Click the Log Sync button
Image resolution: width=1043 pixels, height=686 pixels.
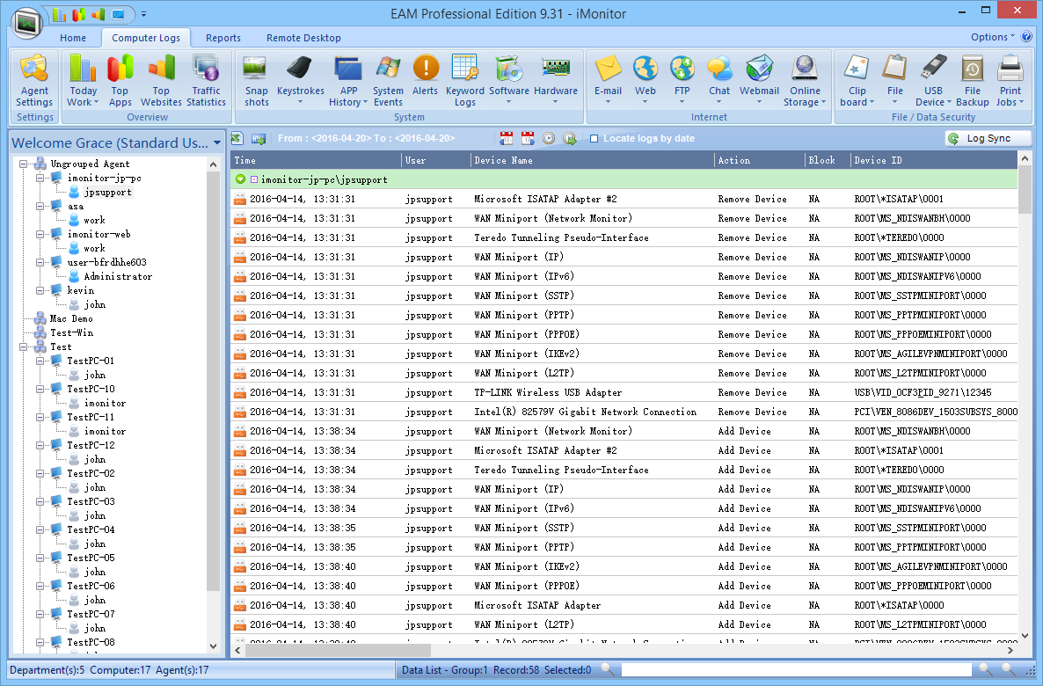coord(988,139)
